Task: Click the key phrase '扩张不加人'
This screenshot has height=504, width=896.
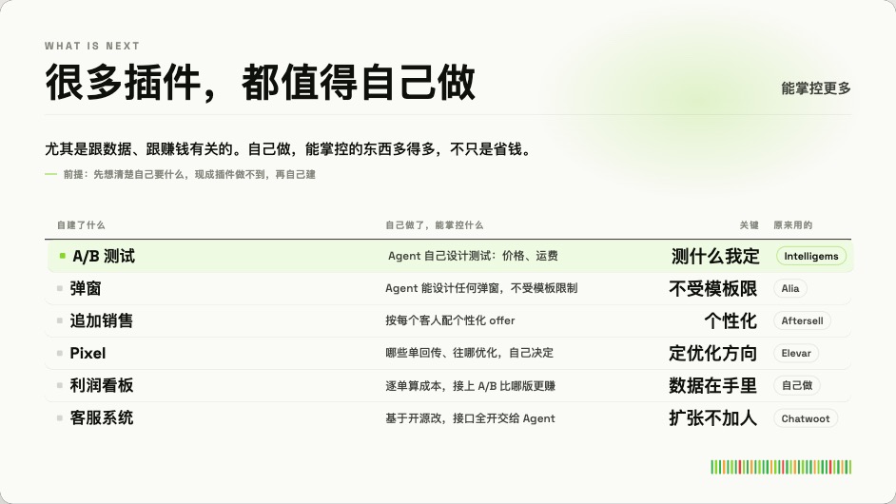Action: tap(713, 418)
